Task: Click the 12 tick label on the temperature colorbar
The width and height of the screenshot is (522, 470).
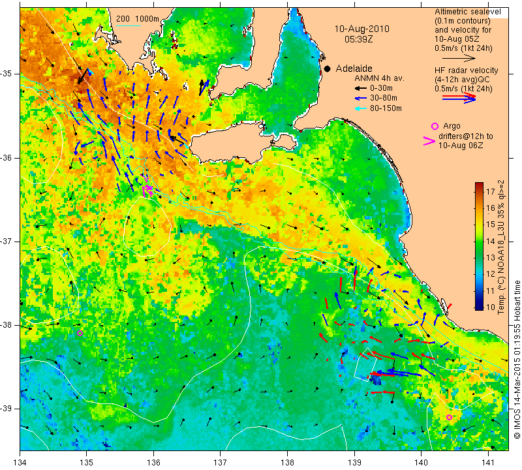Action: (x=491, y=274)
